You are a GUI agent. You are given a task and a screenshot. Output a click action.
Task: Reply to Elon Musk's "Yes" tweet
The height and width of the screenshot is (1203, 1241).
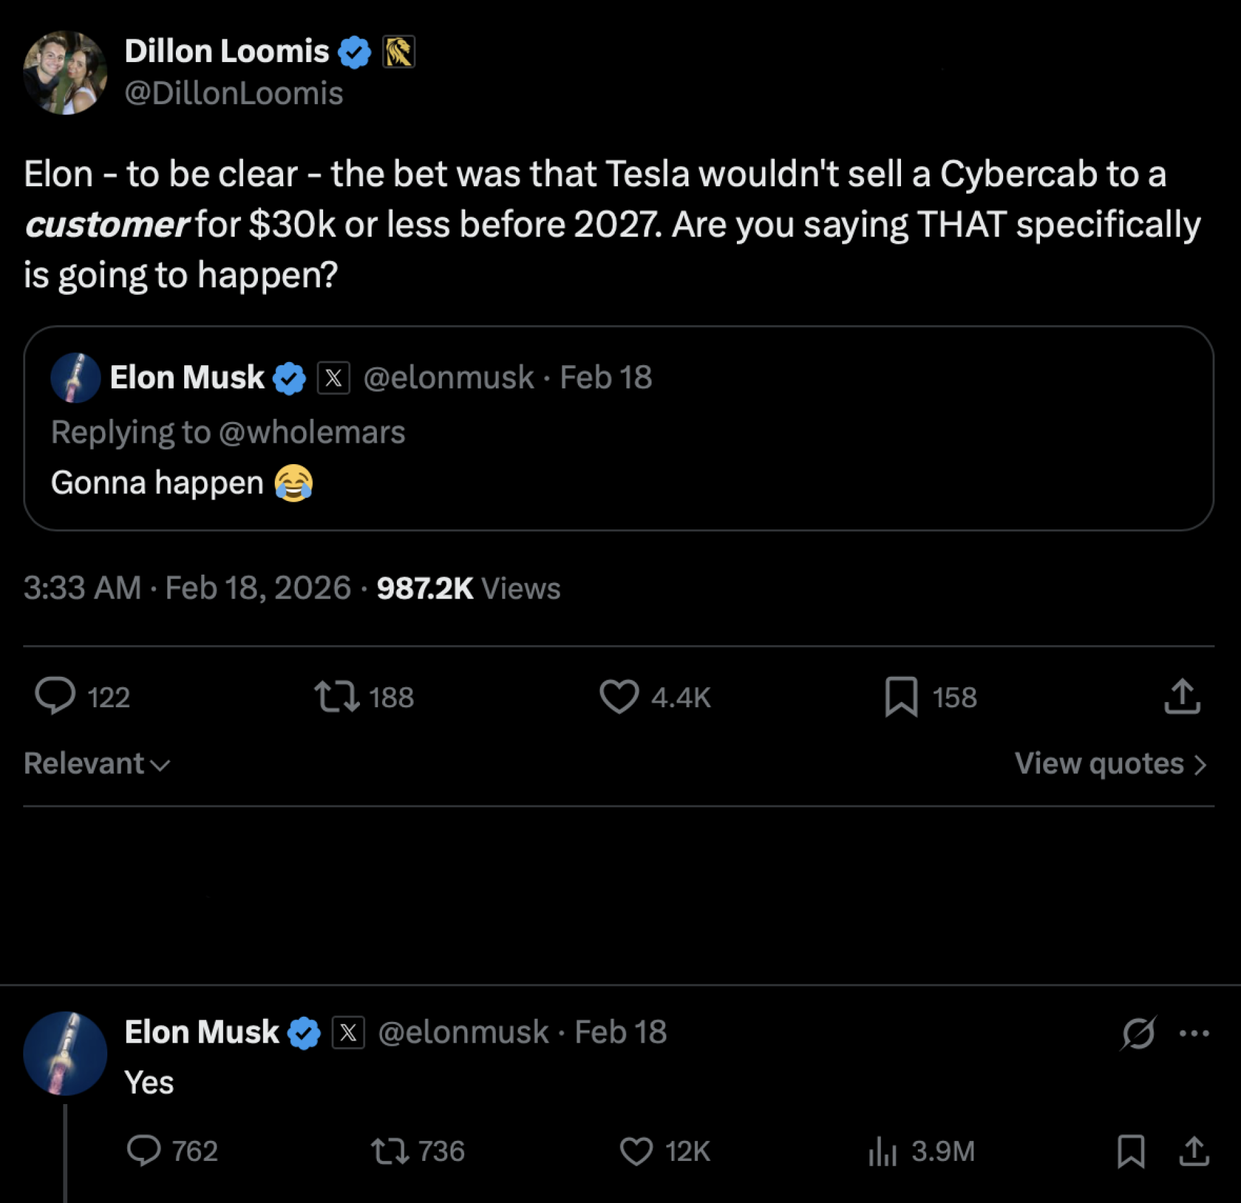click(143, 1151)
